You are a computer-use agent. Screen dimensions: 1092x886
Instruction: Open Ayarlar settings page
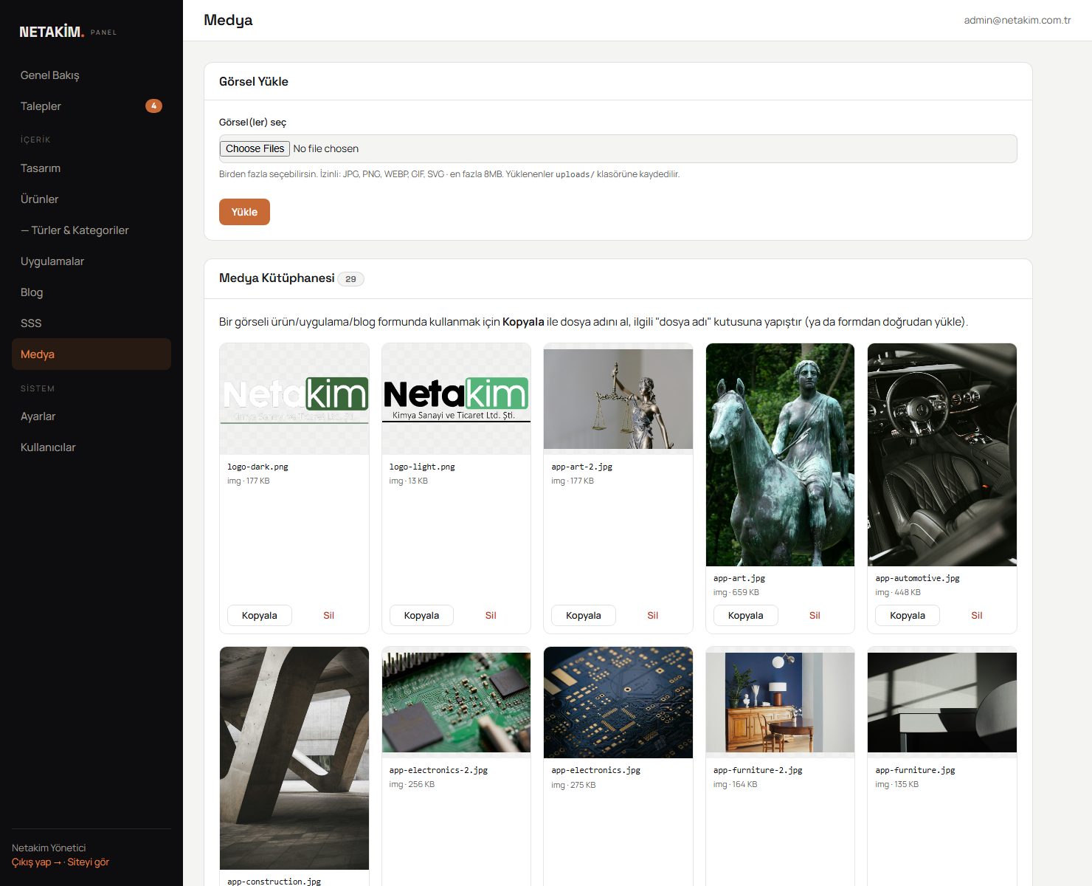(91, 416)
